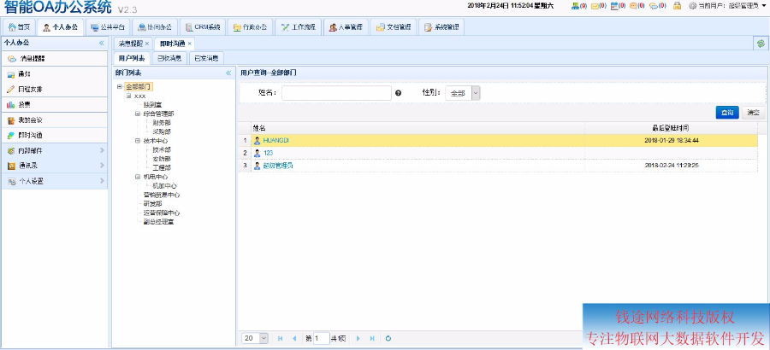Open the 协同办公 tab

[x=155, y=27]
